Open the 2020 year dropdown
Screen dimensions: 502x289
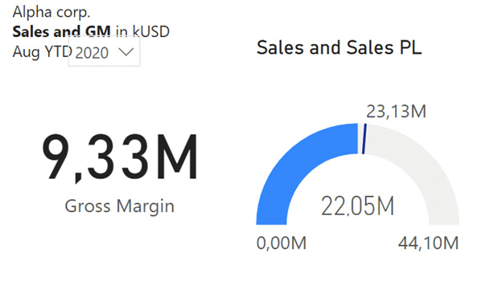coord(104,51)
